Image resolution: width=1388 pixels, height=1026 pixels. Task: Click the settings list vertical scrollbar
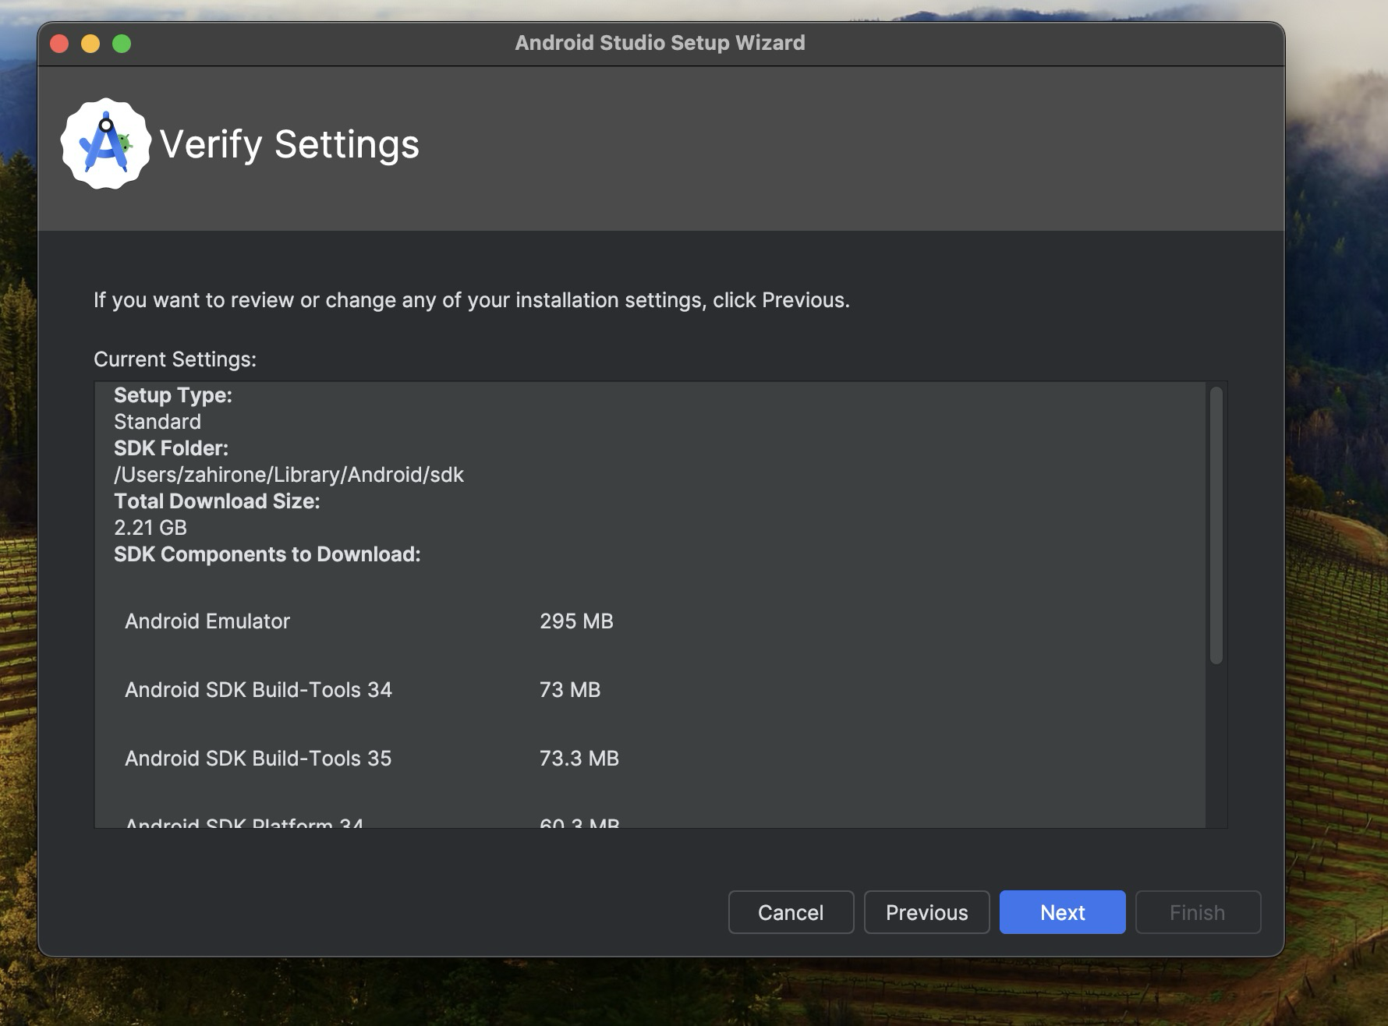point(1216,525)
